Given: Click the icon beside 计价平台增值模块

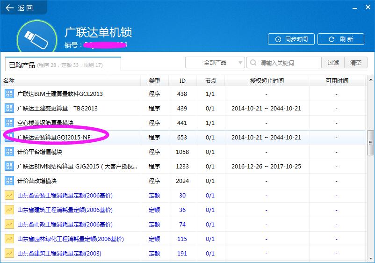Looking at the screenshot, I should [x=9, y=152].
